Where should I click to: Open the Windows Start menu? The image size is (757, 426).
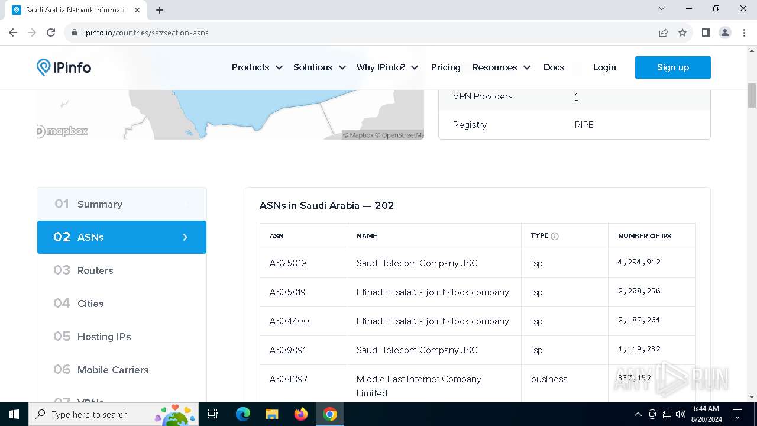click(x=14, y=414)
